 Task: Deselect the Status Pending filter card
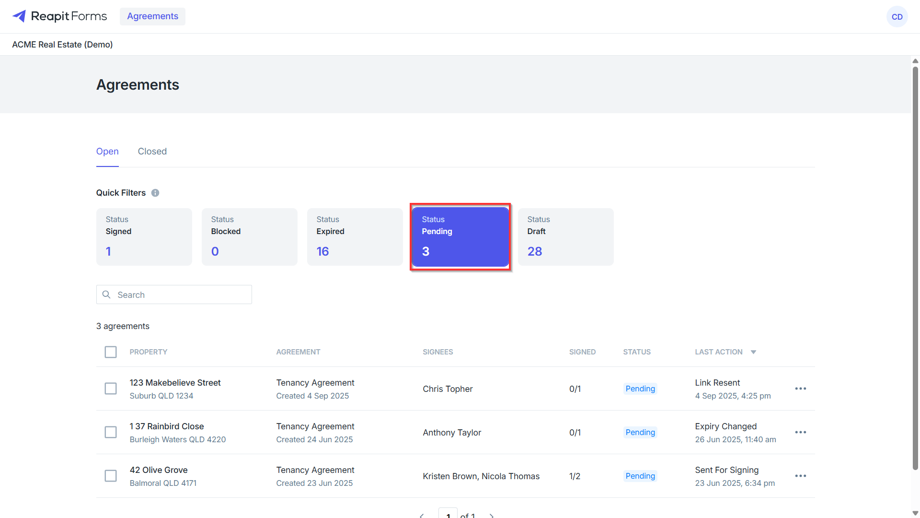pos(460,237)
